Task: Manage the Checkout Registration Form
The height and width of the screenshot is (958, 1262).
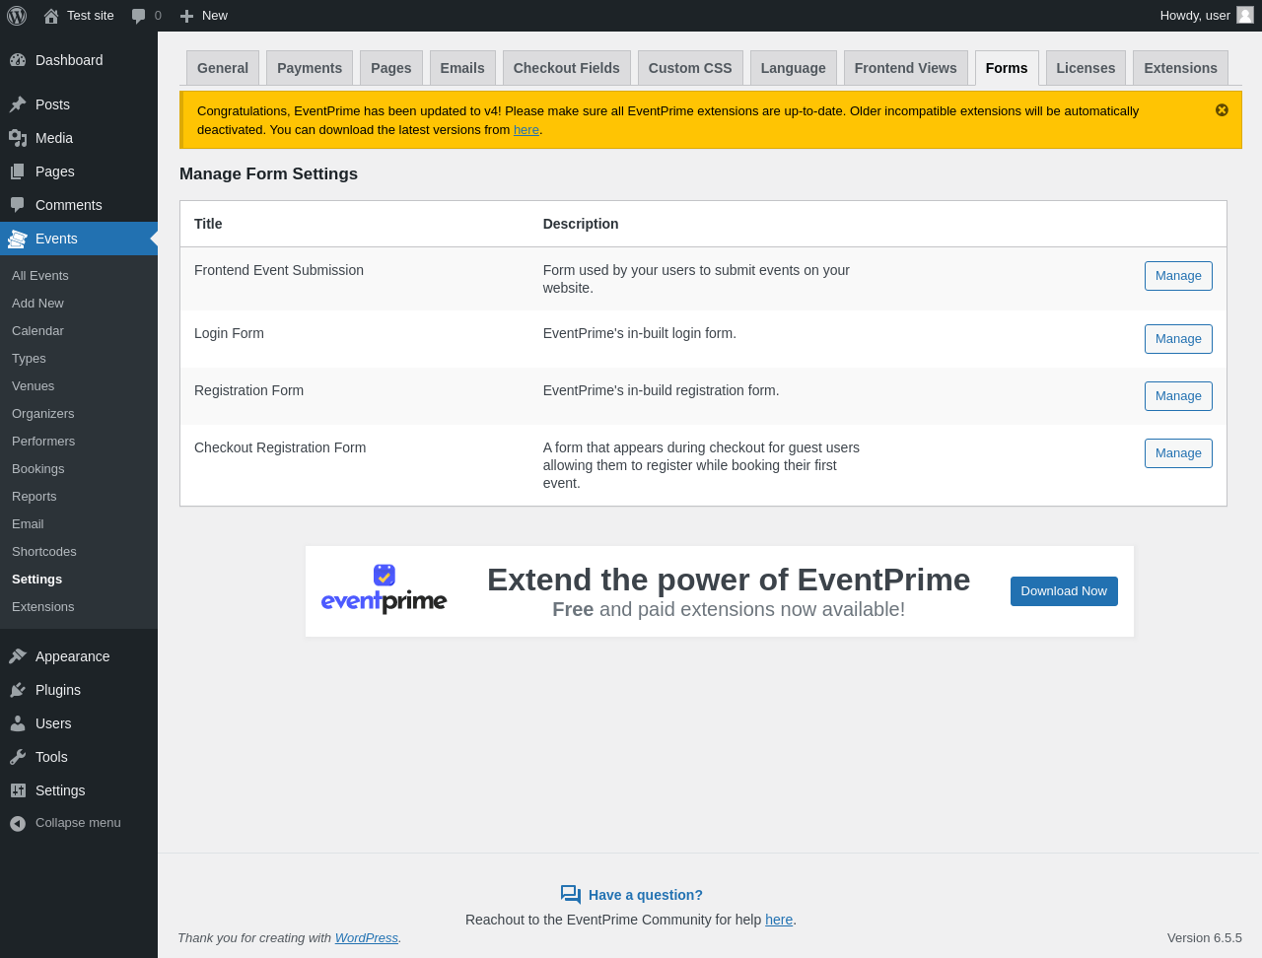Action: click(1178, 453)
